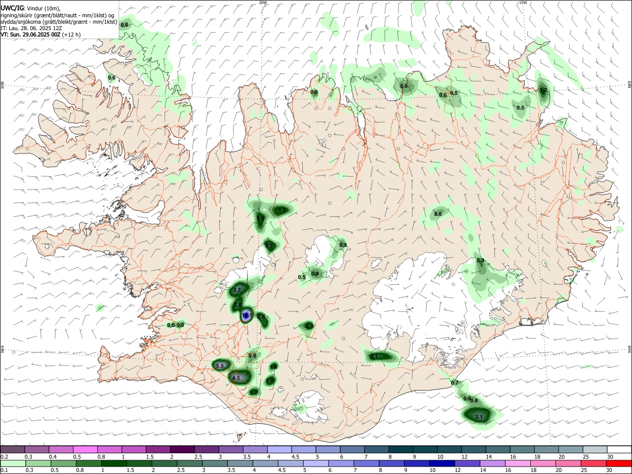Click the UWC/IG title text
Viewport: 632px width, 474px height.
(12, 8)
